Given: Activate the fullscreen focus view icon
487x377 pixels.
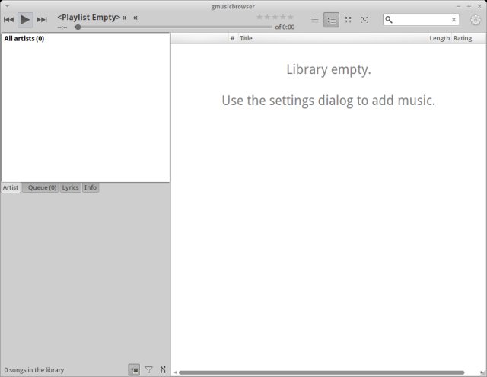Looking at the screenshot, I should coord(364,20).
